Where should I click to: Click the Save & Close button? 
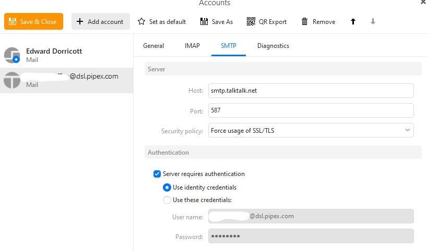click(x=33, y=21)
